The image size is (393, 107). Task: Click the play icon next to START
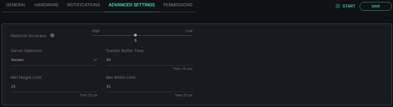(x=338, y=6)
